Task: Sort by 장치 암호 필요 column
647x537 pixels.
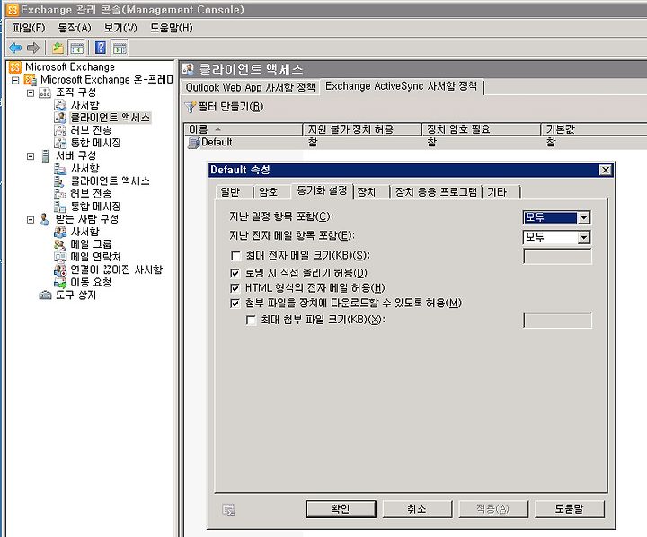Action: (481, 129)
